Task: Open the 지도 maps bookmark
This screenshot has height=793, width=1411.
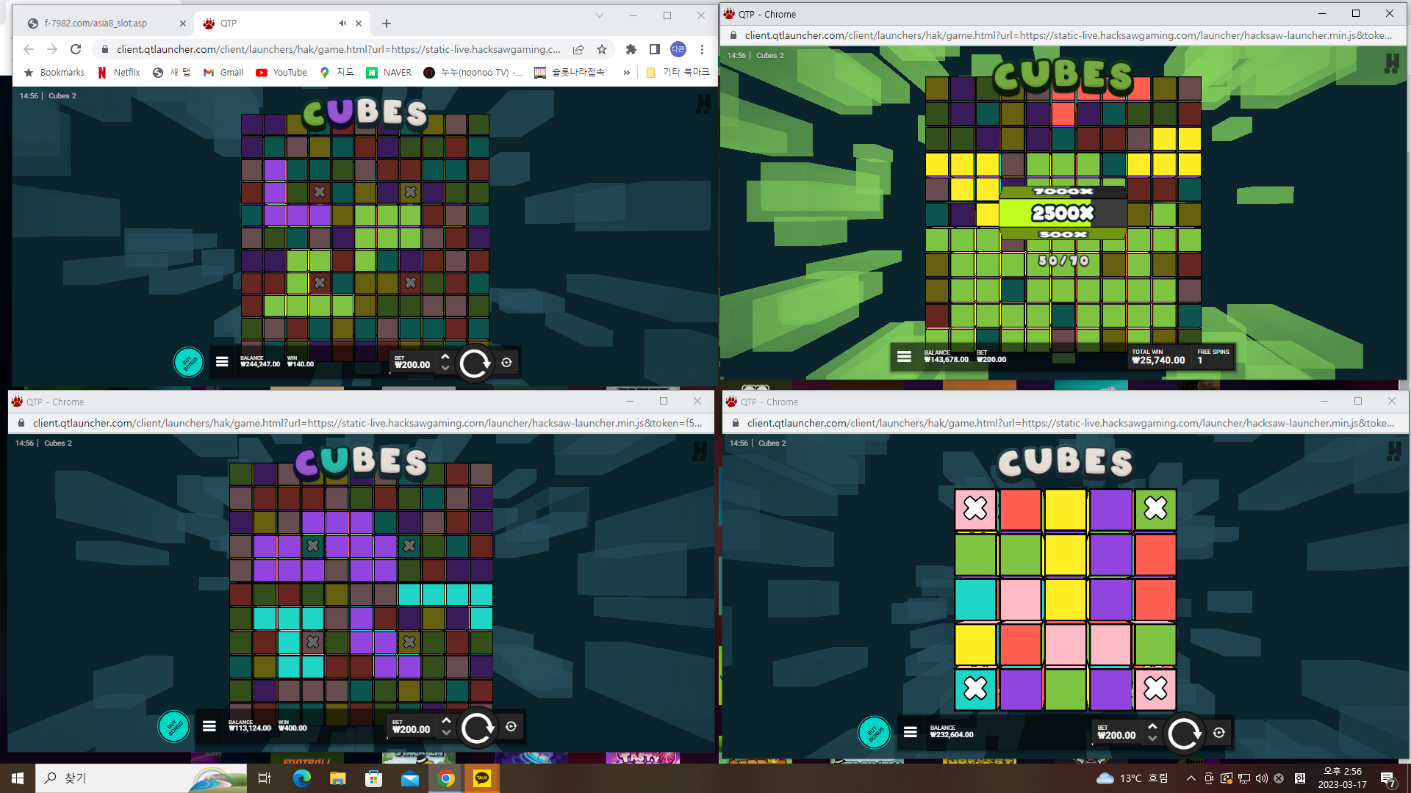Action: (337, 73)
